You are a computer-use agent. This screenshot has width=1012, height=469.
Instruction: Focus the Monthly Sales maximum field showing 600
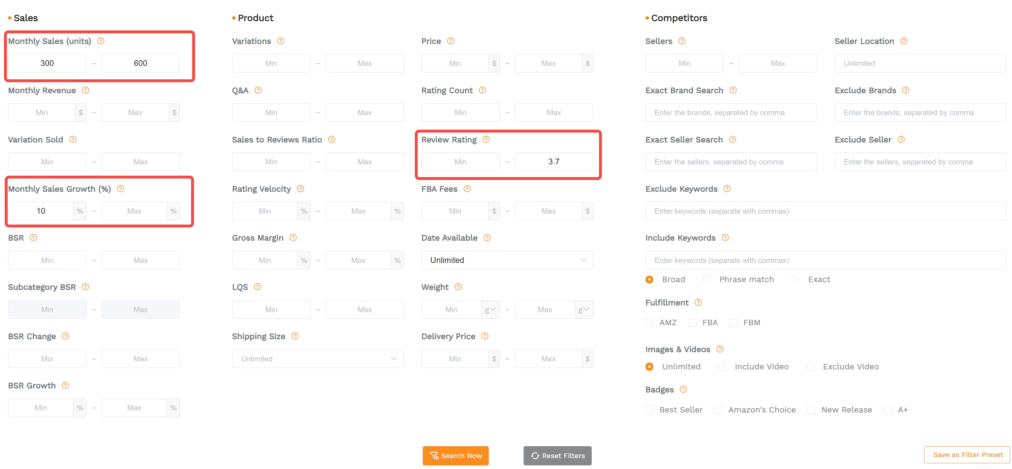(141, 63)
